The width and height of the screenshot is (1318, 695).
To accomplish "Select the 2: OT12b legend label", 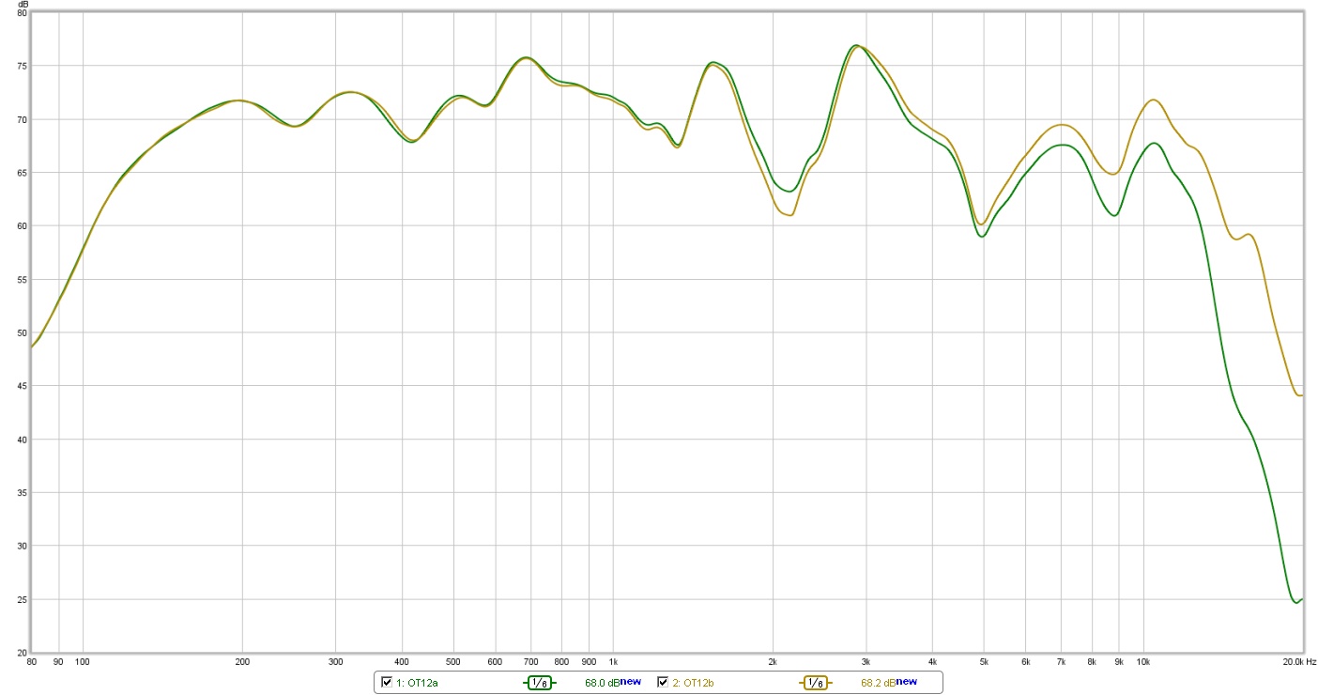I will pyautogui.click(x=692, y=683).
